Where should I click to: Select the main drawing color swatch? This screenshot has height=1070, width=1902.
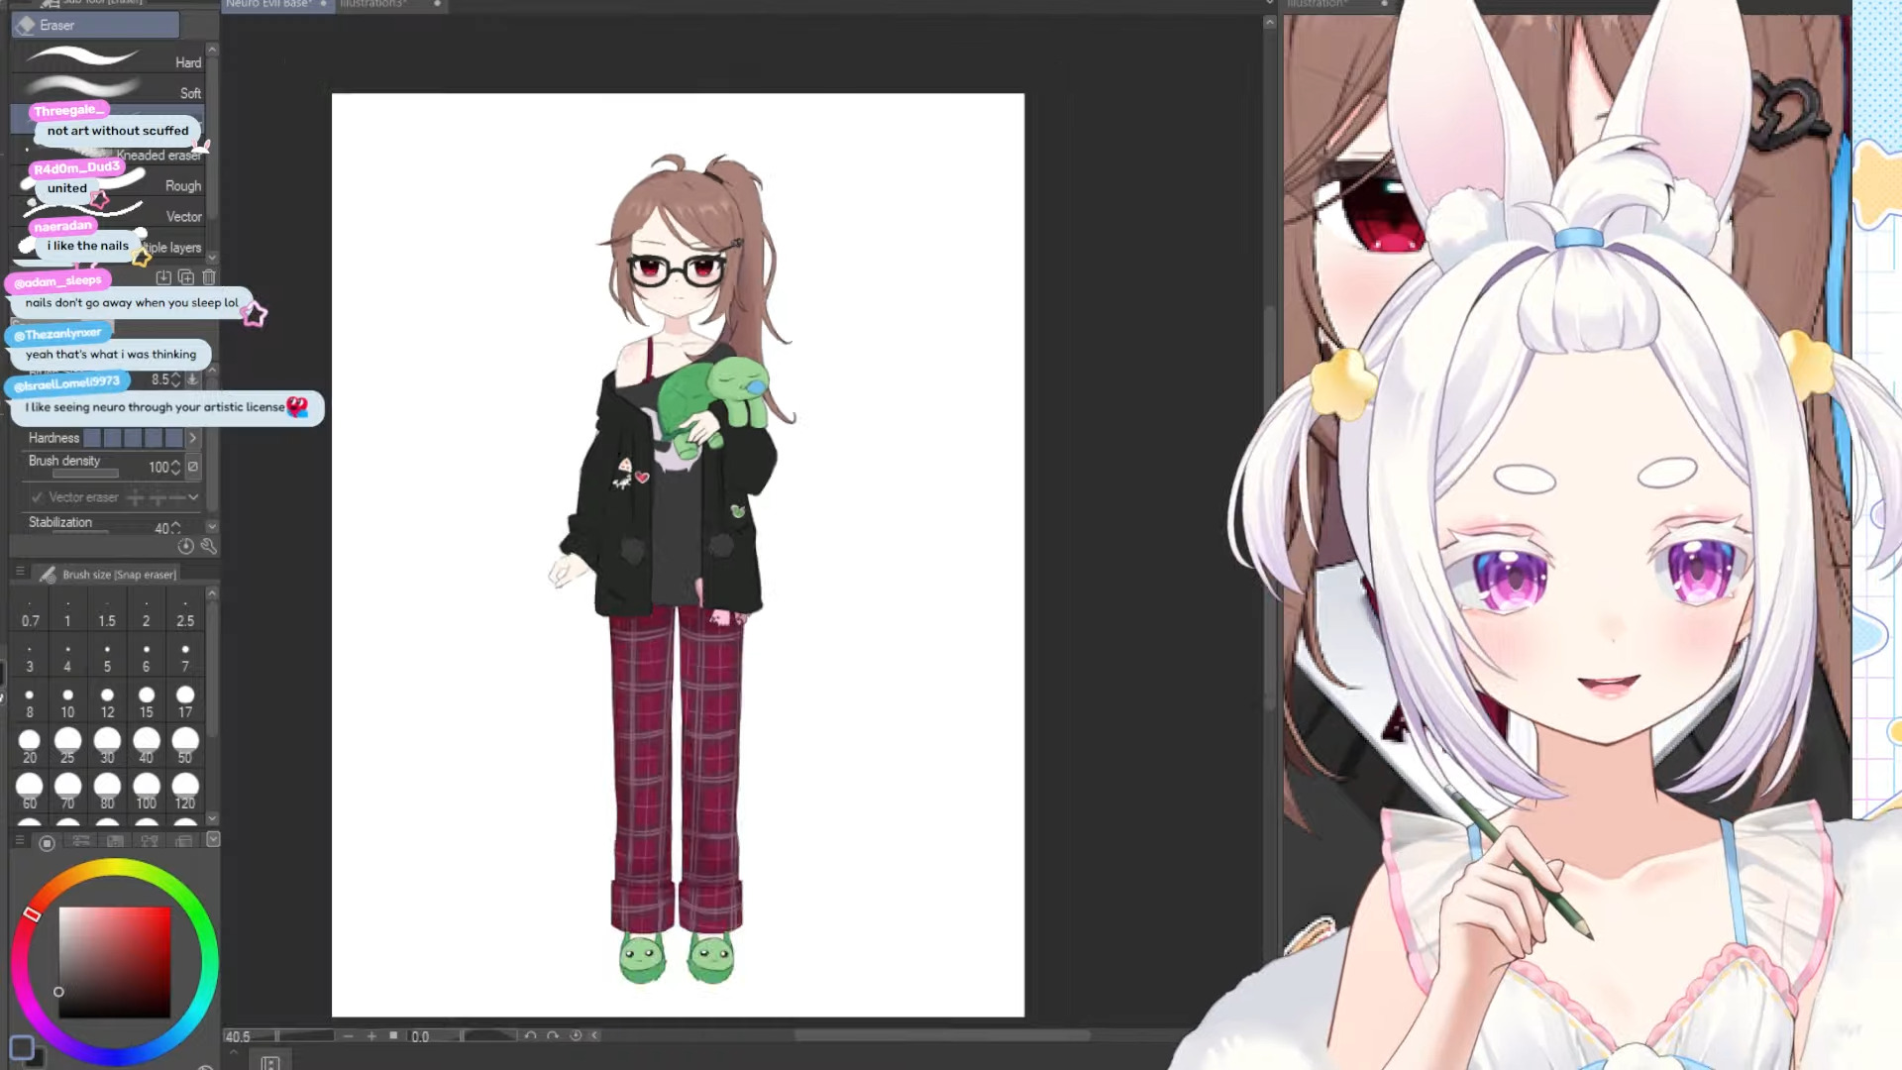coord(22,1047)
